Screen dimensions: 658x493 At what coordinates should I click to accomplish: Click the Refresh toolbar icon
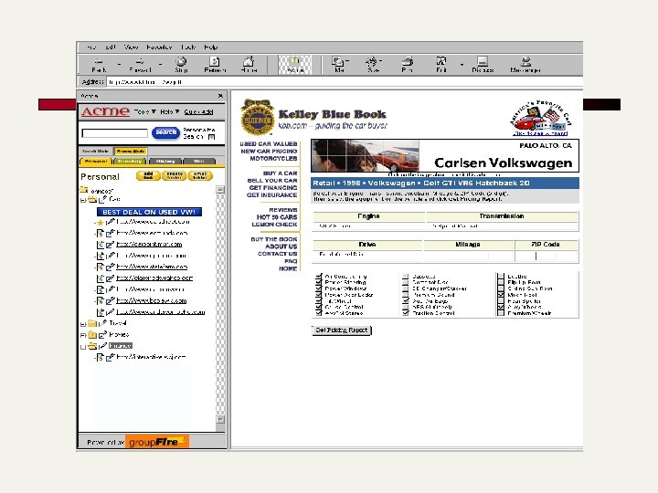[x=215, y=62]
